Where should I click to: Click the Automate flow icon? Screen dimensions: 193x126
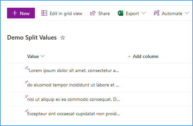tap(156, 13)
